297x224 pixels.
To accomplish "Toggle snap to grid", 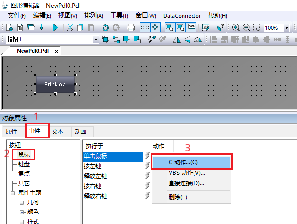I will (x=156, y=28).
